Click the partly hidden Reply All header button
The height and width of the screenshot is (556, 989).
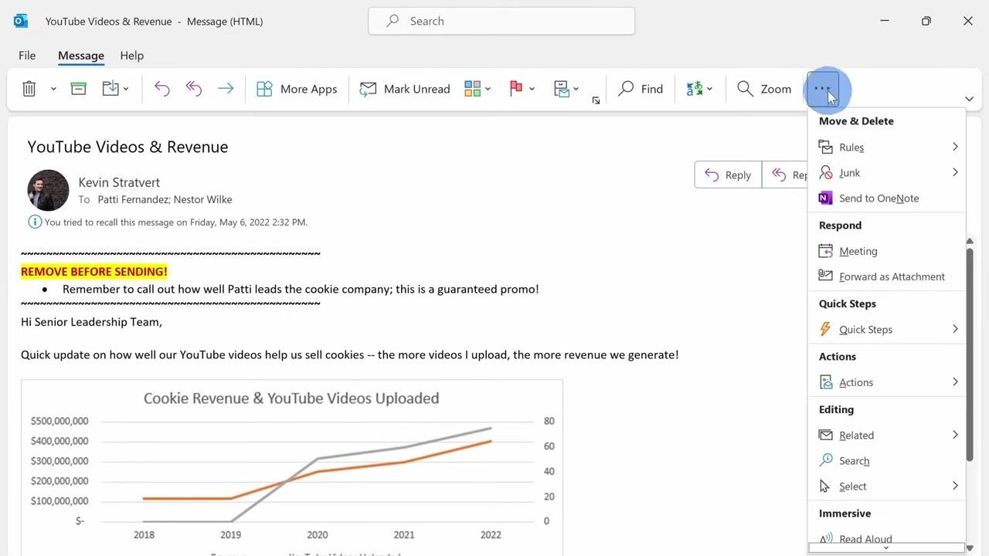coord(785,175)
